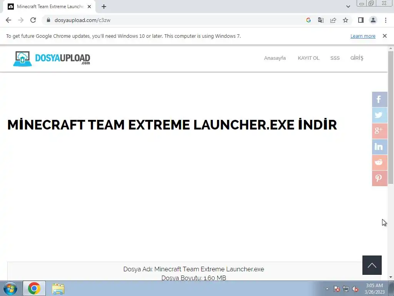394x296 pixels.
Task: Open Chrome from the taskbar
Action: (x=34, y=288)
